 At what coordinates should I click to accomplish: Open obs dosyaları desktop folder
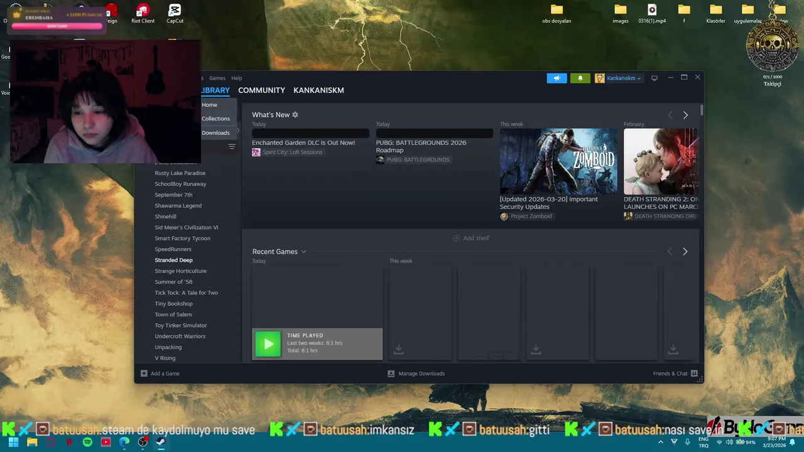pyautogui.click(x=557, y=13)
